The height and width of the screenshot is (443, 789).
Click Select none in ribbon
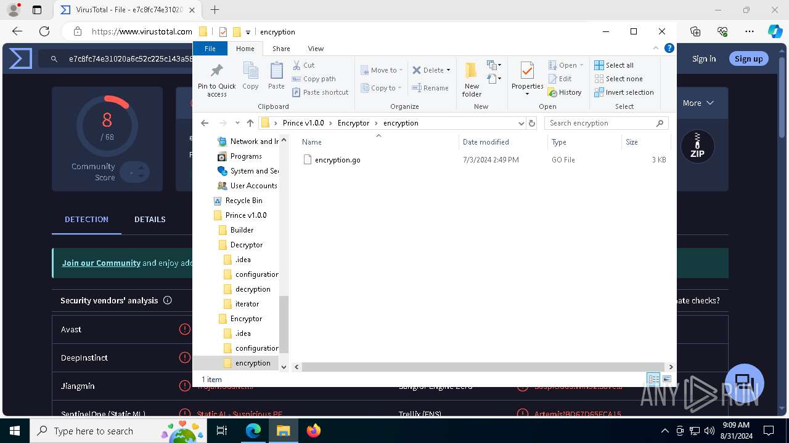[x=618, y=79]
